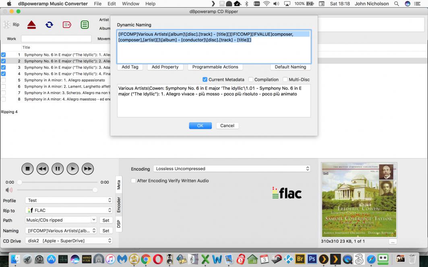Open the Rip to FLAC dropdown
Screen dimensions: 428x267
coord(68,210)
